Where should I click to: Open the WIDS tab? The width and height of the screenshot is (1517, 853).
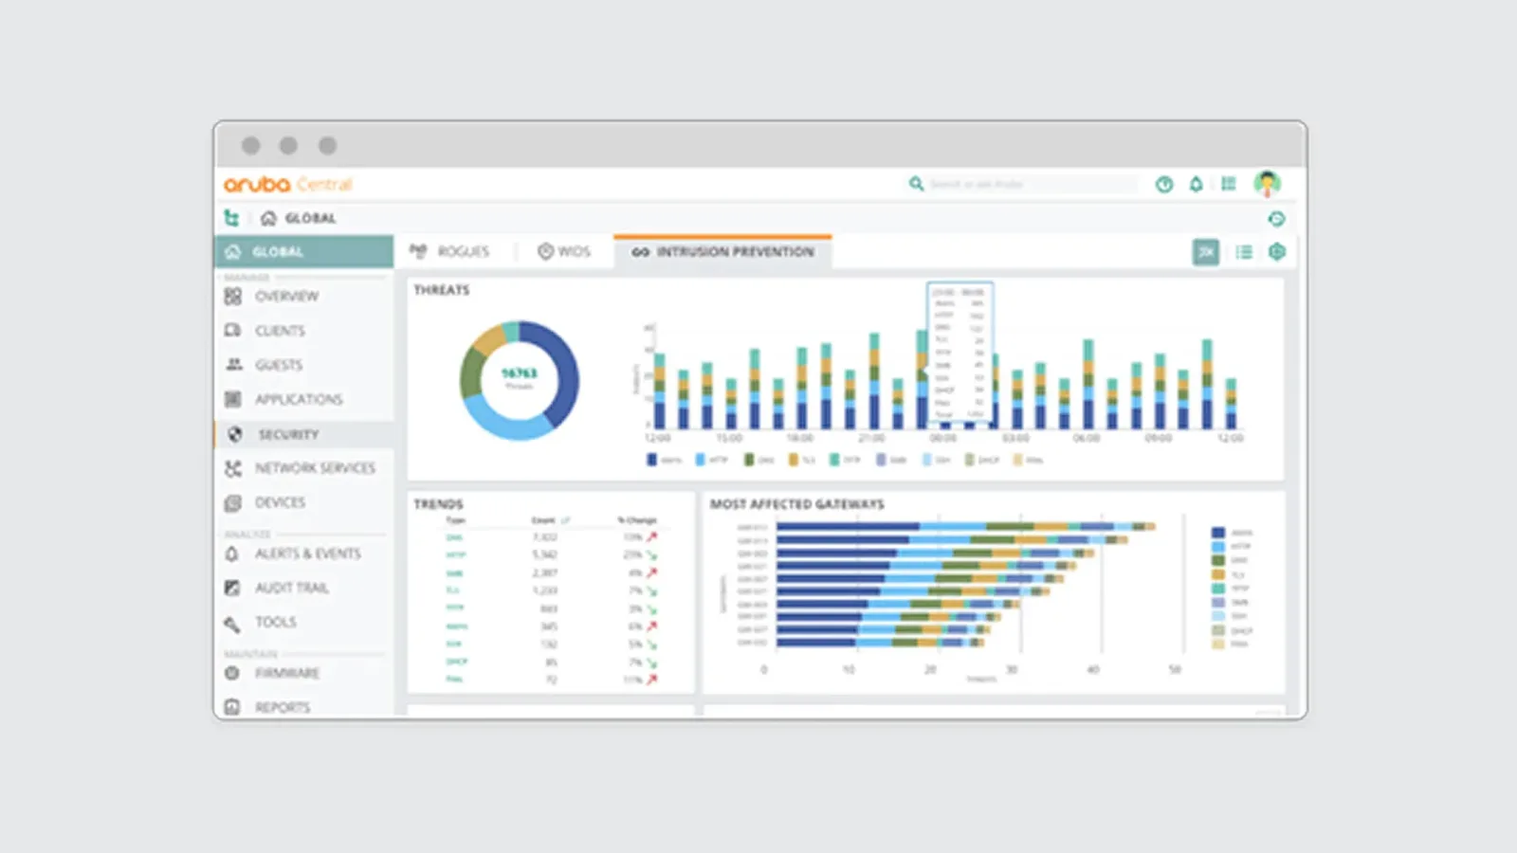point(564,252)
